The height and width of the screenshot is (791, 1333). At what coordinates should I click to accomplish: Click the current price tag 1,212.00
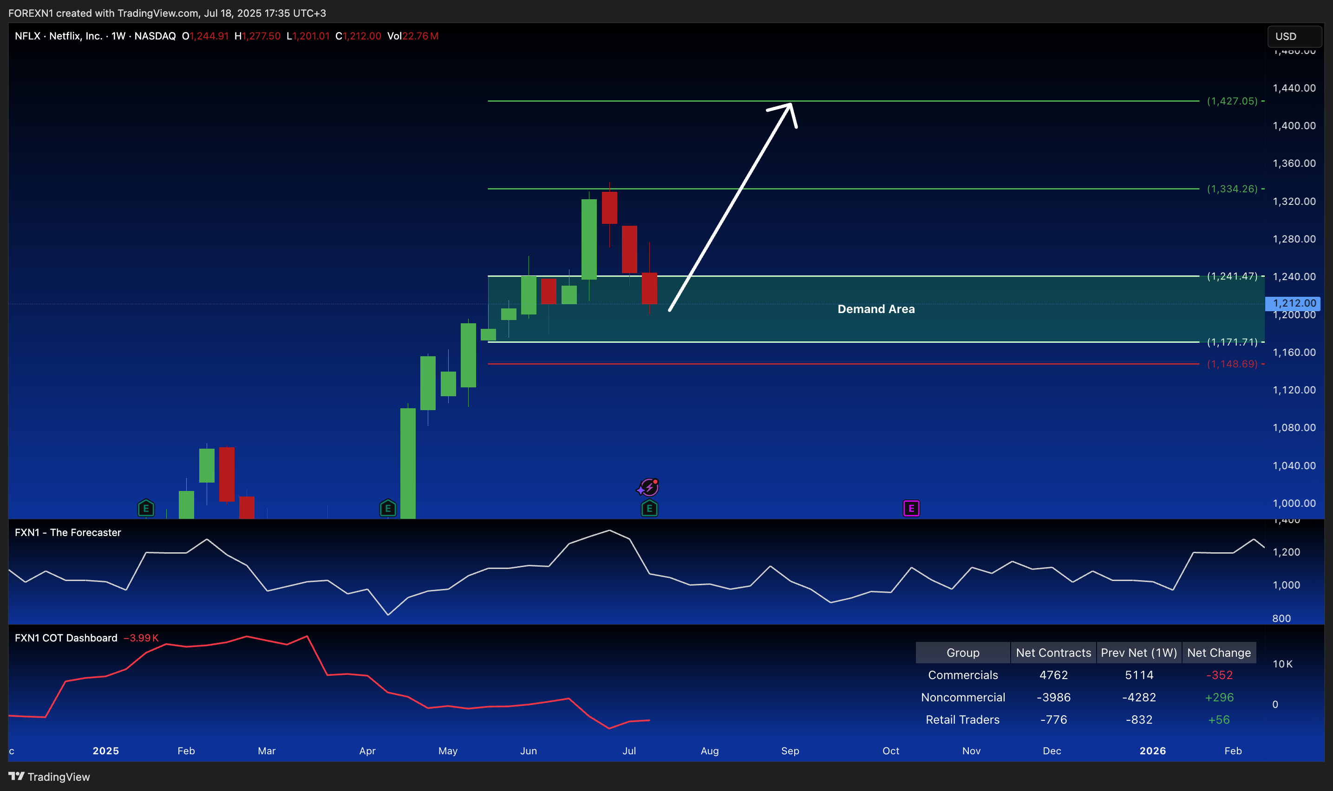1292,303
